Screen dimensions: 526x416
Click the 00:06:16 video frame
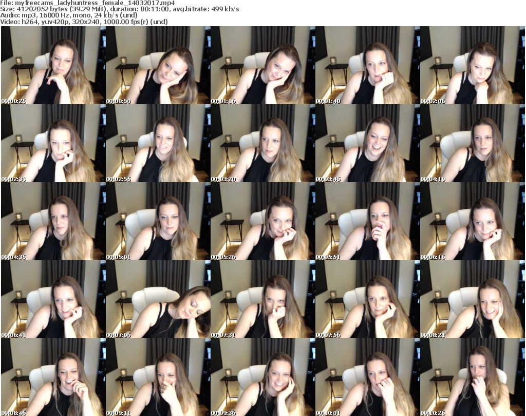[x=473, y=221]
